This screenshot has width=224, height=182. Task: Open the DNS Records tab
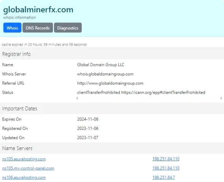coord(38,27)
